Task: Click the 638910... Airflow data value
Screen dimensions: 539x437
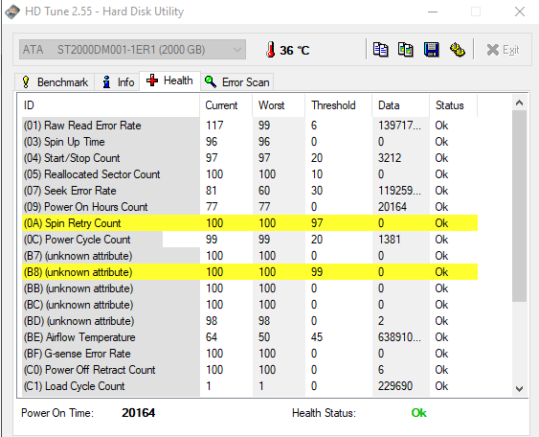Action: 399,337
